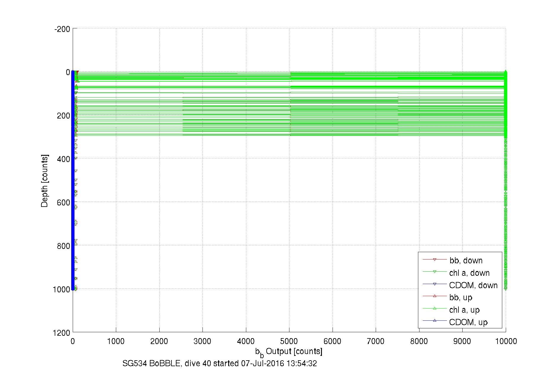Click x-axis tick label 4000
559x373 pixels.
point(246,341)
